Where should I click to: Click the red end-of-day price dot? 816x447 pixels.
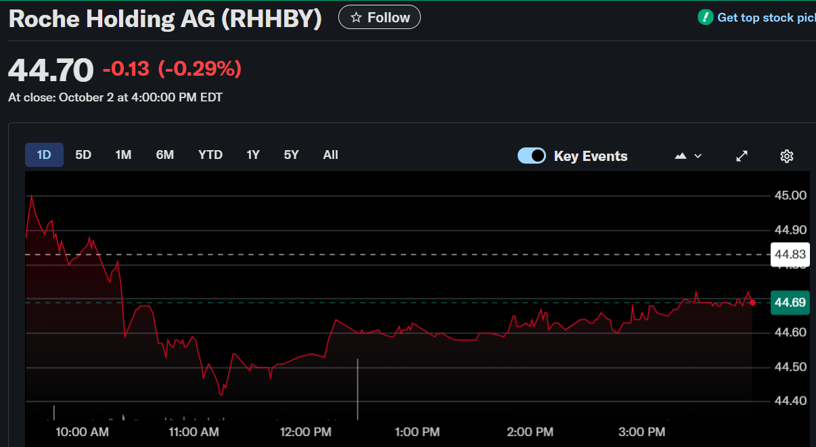752,302
